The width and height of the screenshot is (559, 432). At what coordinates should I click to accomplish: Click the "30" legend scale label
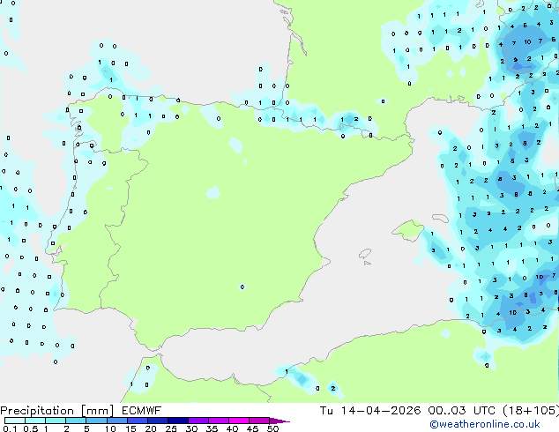coord(191,428)
